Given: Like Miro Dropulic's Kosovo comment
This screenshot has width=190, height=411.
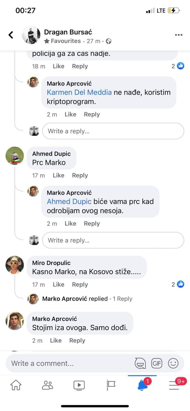Looking at the screenshot, I should [x=58, y=284].
